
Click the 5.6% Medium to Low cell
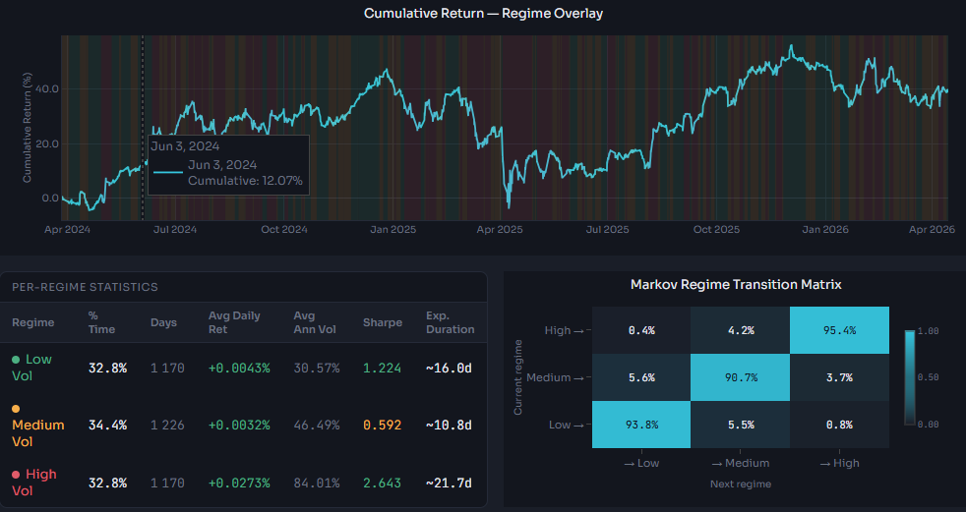(x=641, y=377)
